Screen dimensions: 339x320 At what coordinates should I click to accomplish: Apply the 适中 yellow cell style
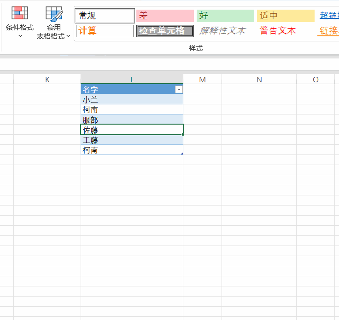[285, 16]
